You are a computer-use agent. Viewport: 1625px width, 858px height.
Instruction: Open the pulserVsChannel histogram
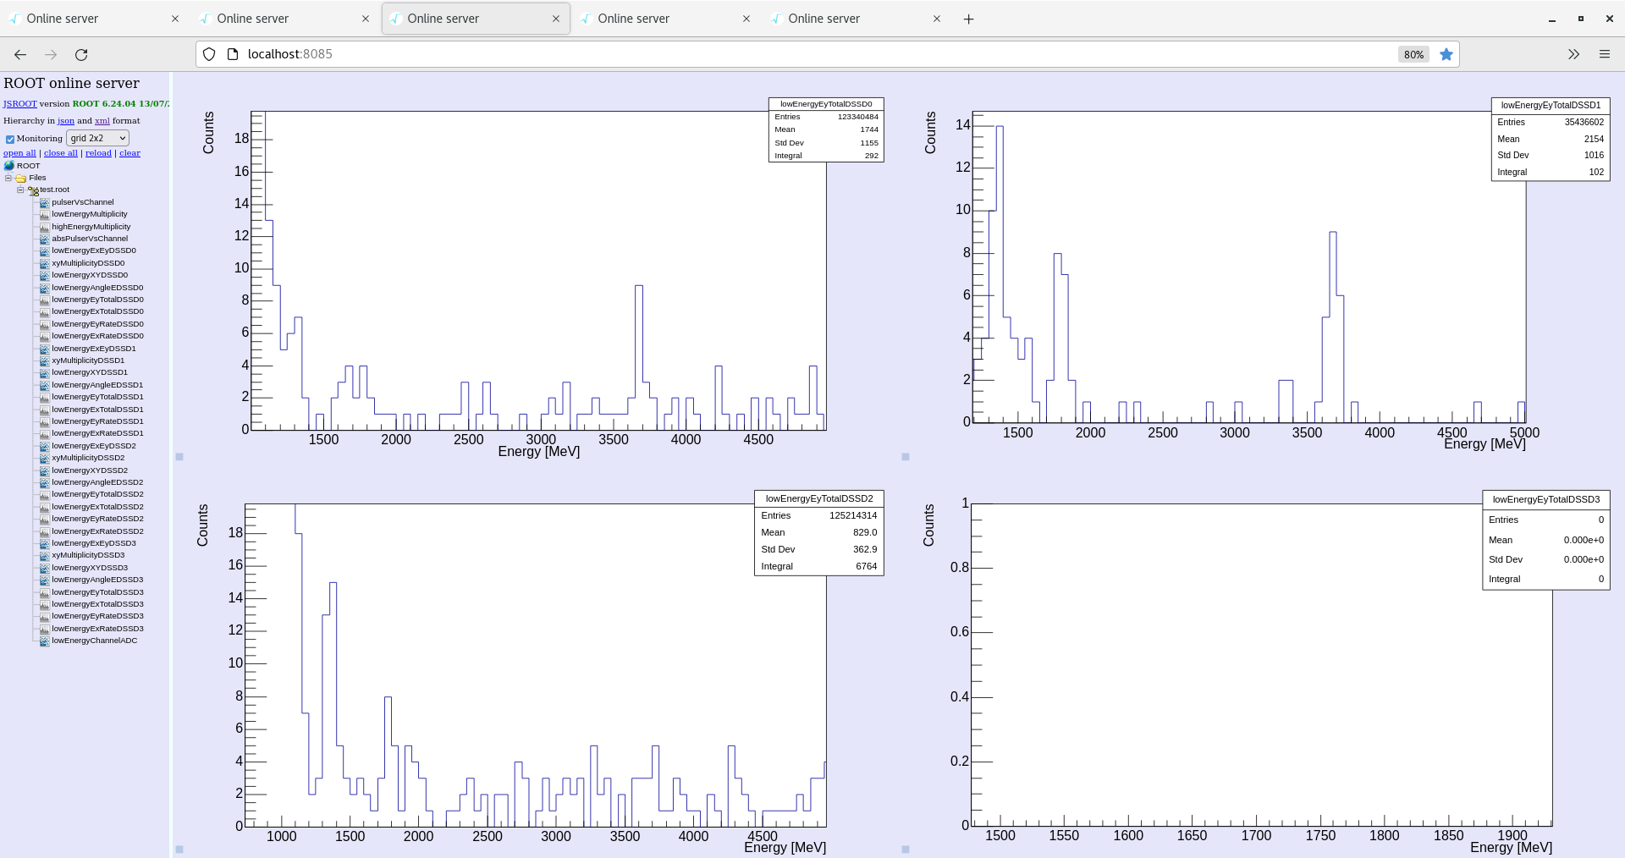point(84,202)
